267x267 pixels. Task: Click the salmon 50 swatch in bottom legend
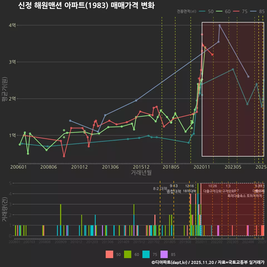tap(110, 254)
